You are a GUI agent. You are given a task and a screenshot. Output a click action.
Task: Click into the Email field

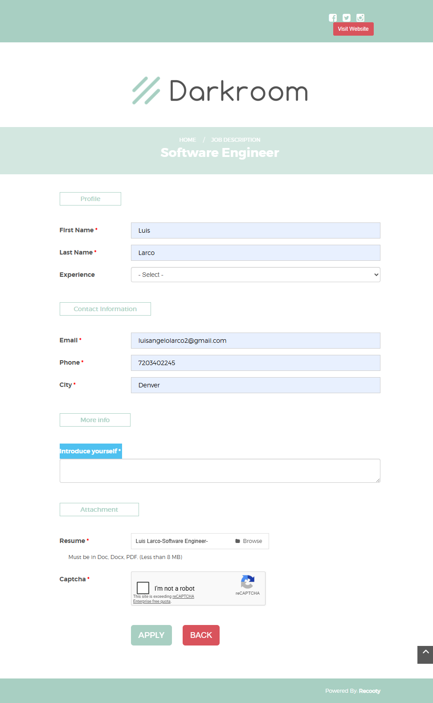(255, 341)
